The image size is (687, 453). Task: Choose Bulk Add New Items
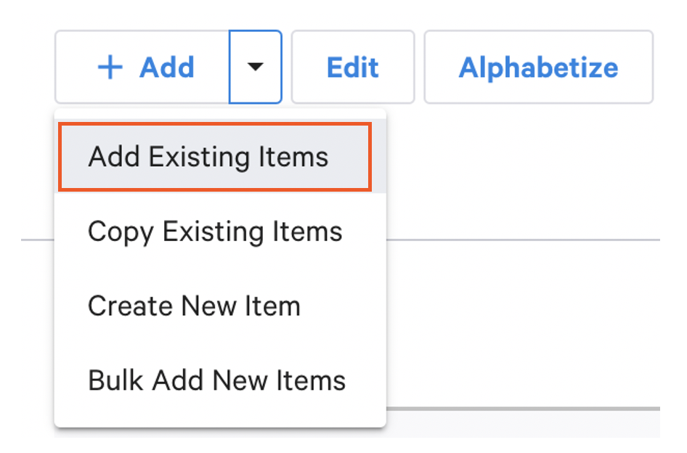(216, 380)
